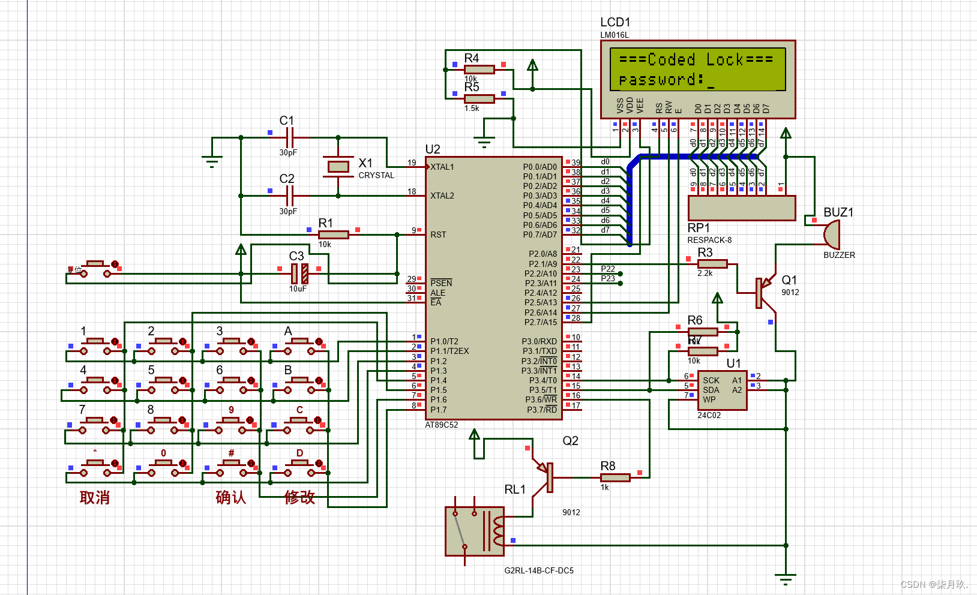This screenshot has width=977, height=595.
Task: Click keypad button 6
Action: pos(232,385)
